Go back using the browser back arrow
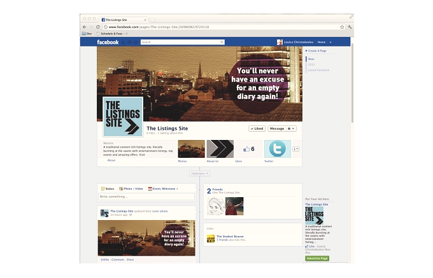The height and width of the screenshot is (278, 433). [84, 27]
